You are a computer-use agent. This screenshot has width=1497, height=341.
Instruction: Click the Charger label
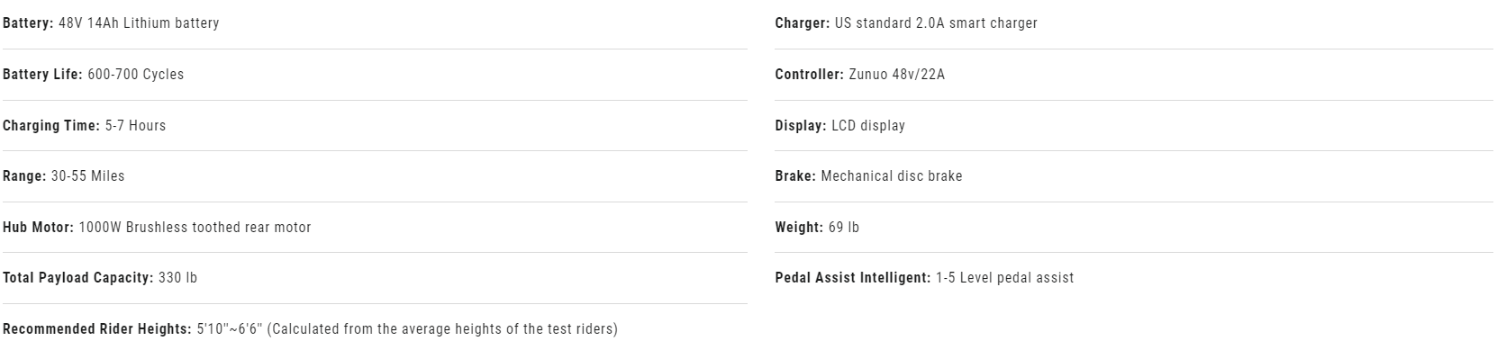point(803,23)
